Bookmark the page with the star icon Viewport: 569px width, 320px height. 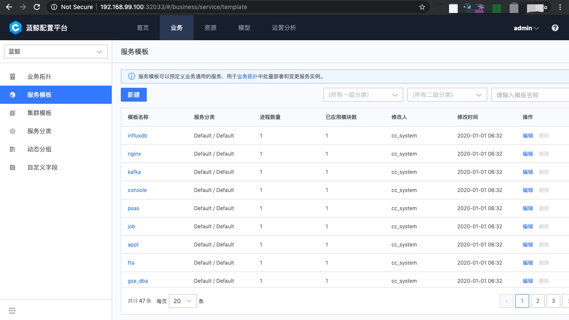tap(422, 7)
